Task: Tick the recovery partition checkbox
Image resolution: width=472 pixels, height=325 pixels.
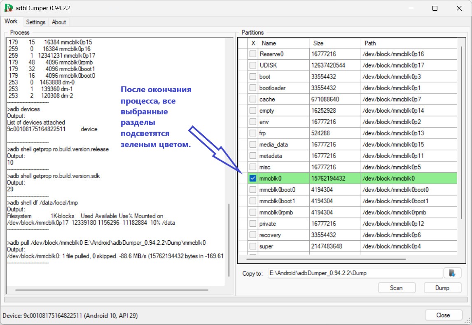Action: click(x=253, y=235)
